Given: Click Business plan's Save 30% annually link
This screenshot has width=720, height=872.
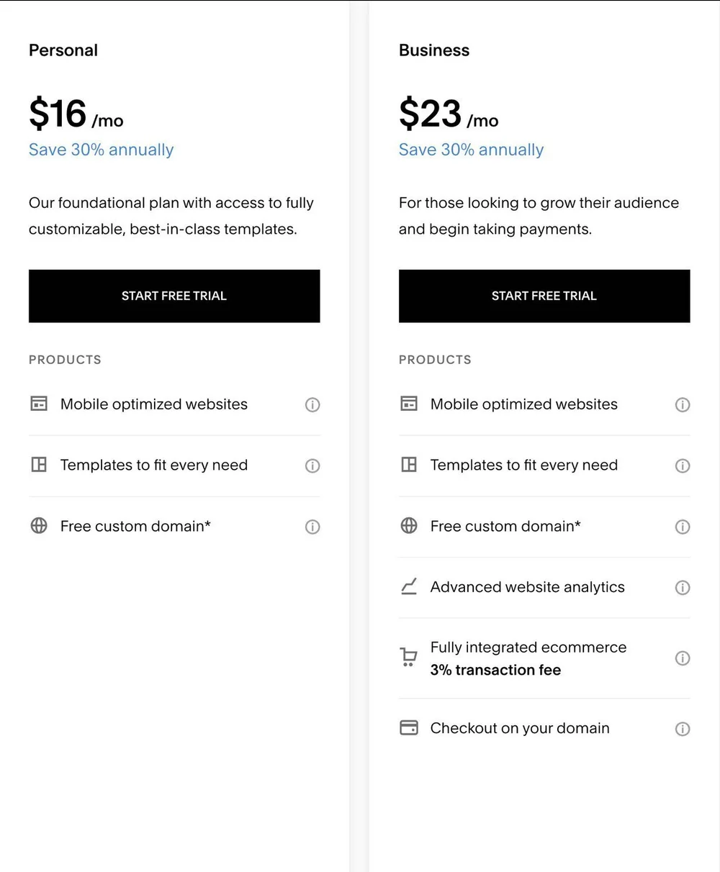Looking at the screenshot, I should [472, 150].
